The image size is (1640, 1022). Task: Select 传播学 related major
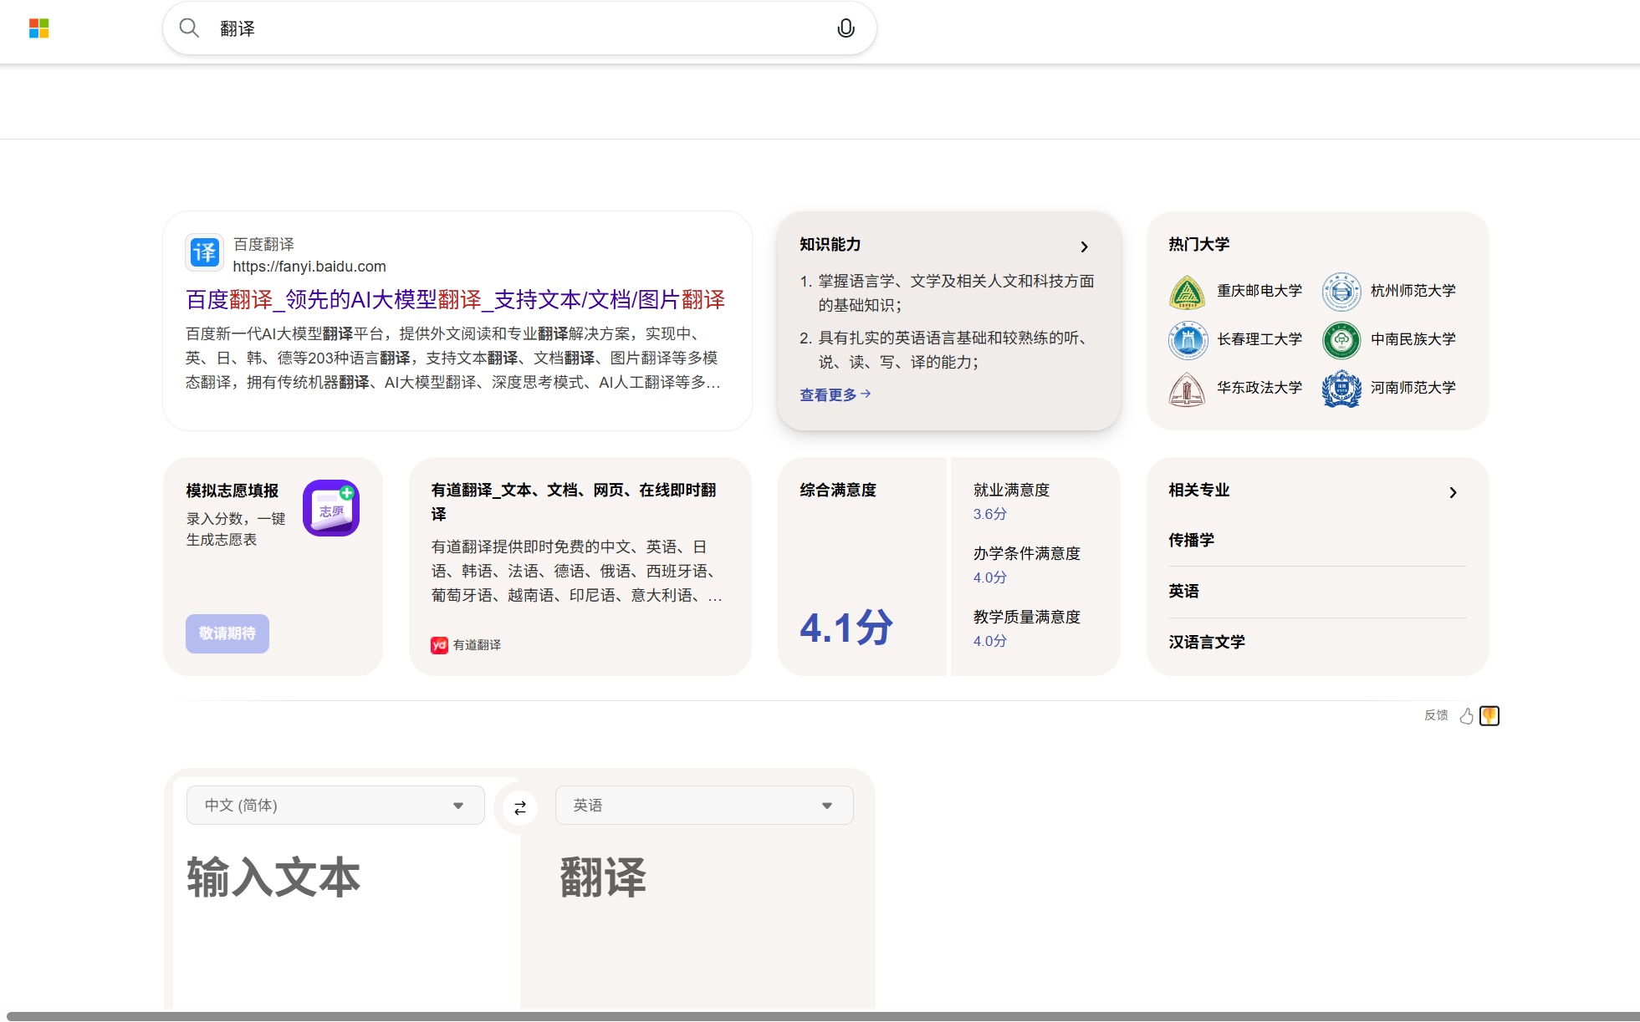1191,541
